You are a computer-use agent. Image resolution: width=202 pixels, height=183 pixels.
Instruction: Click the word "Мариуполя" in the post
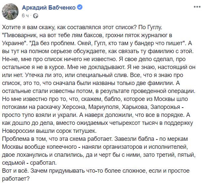click(x=103, y=107)
